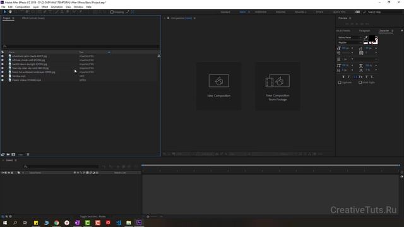This screenshot has height=227, width=404.
Task: Delete selected project item with trash icon
Action: coord(28,154)
